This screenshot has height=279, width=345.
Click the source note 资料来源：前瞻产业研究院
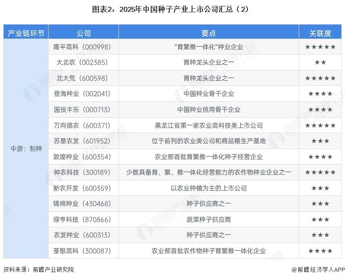(x=39, y=269)
